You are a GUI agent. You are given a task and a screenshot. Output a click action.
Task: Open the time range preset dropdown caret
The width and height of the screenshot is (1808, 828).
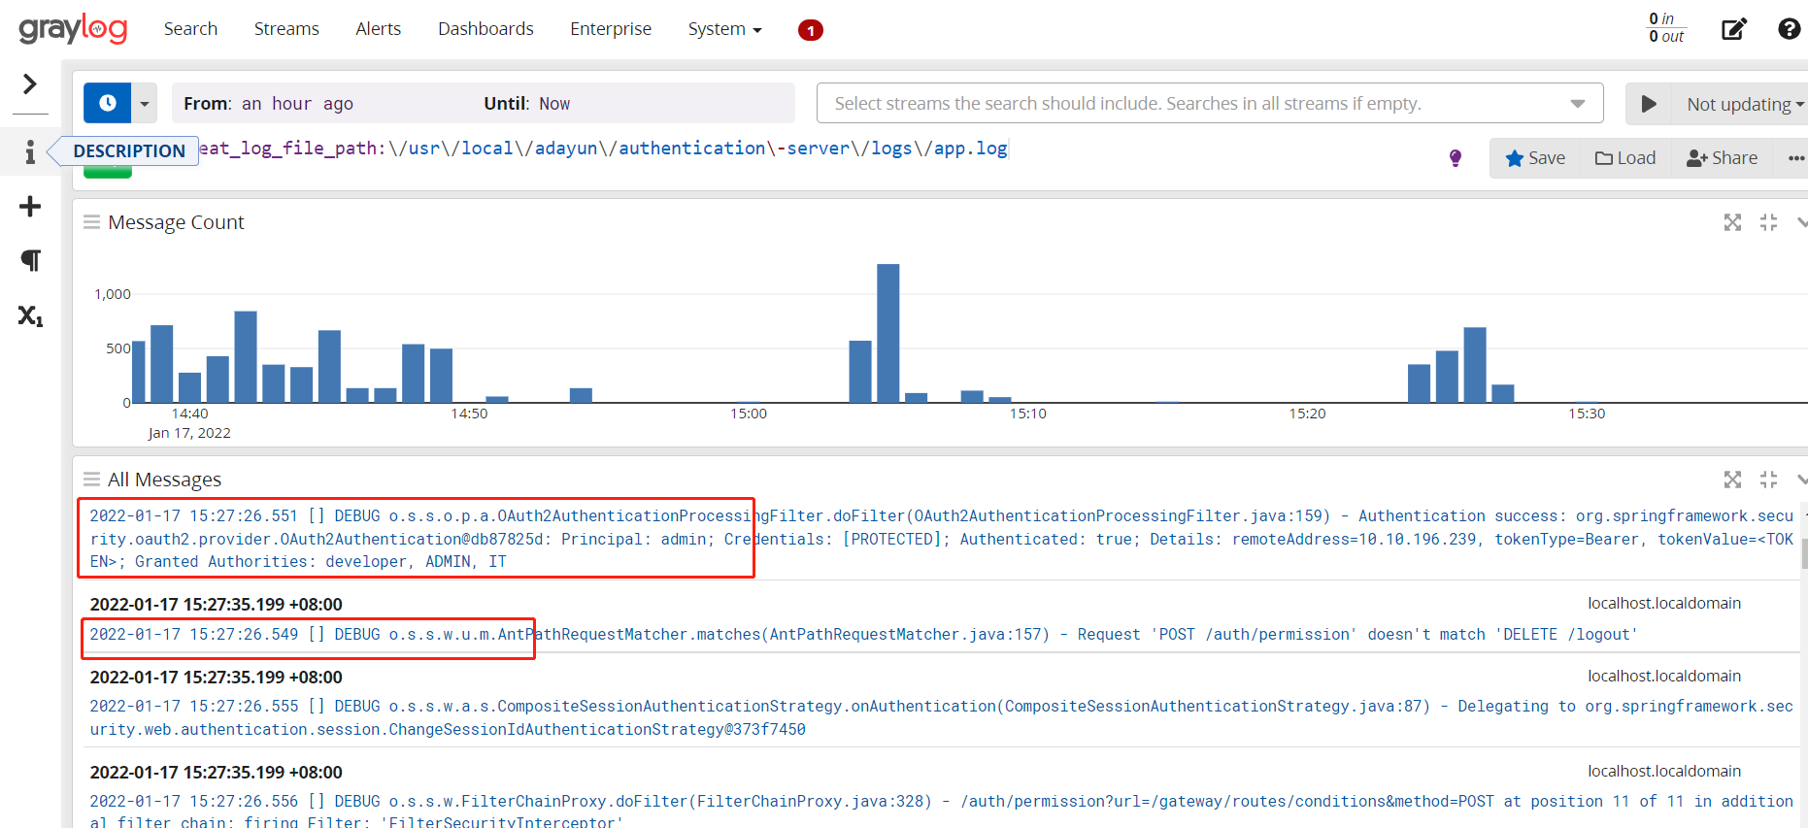[145, 103]
